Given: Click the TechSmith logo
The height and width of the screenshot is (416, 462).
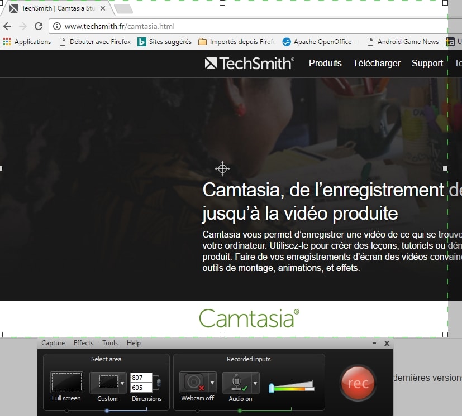Looking at the screenshot, I should click(249, 63).
